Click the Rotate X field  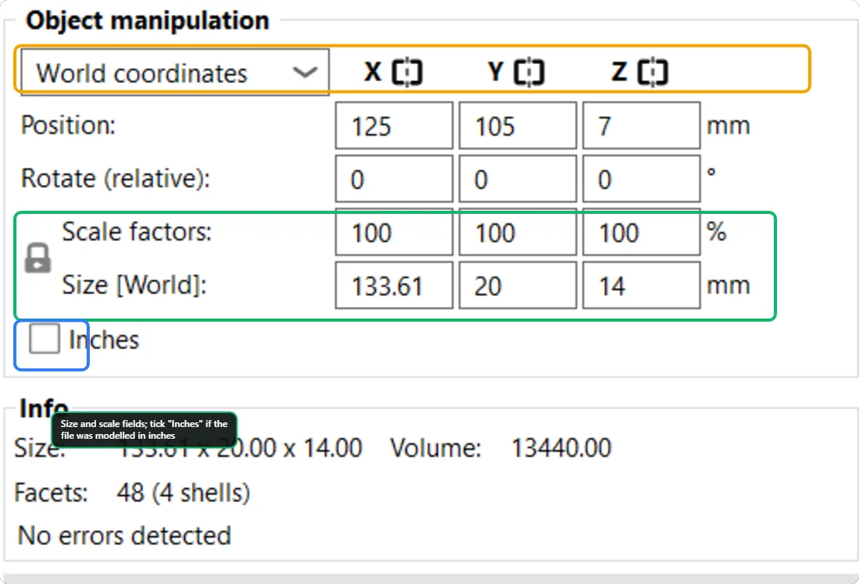(394, 179)
